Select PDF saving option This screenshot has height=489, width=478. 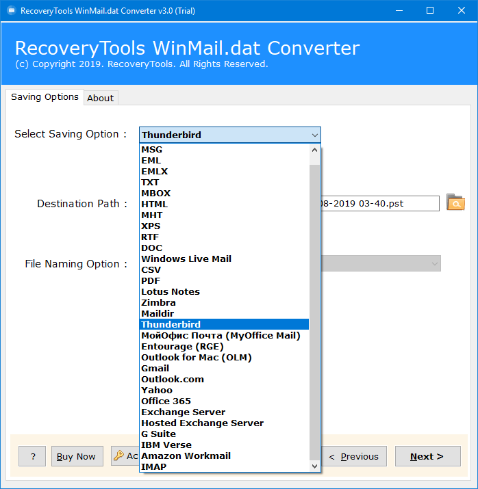[x=224, y=280]
